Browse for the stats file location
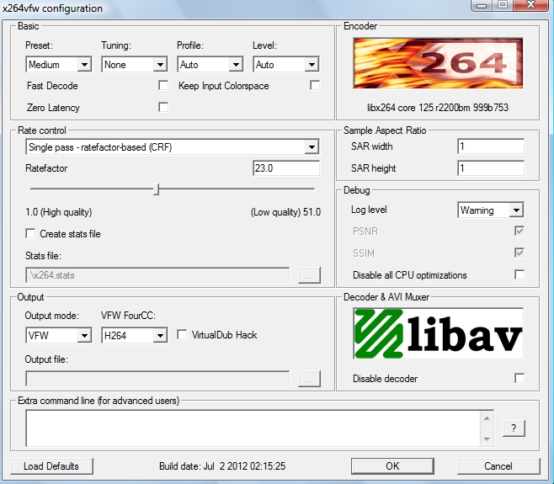This screenshot has height=484, width=554. [x=309, y=275]
